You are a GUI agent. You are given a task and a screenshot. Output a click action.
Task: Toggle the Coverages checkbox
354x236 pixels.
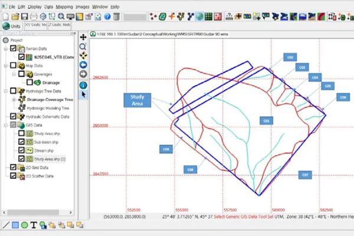21,74
